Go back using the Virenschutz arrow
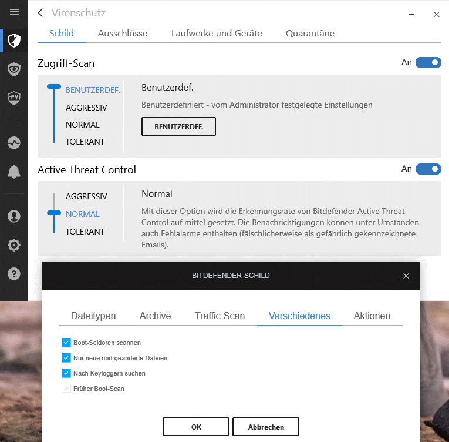 40,13
